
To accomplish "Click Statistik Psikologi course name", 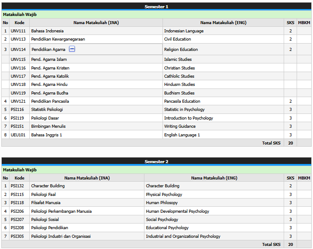I will pyautogui.click(x=47, y=110).
